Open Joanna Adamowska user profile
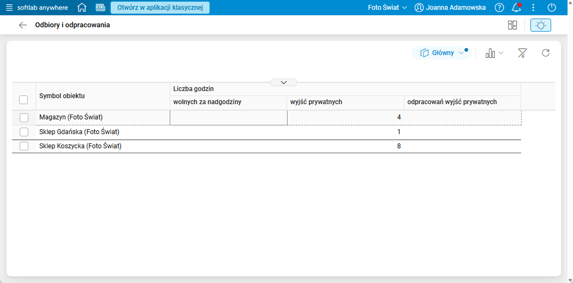This screenshot has width=573, height=283. 450,8
